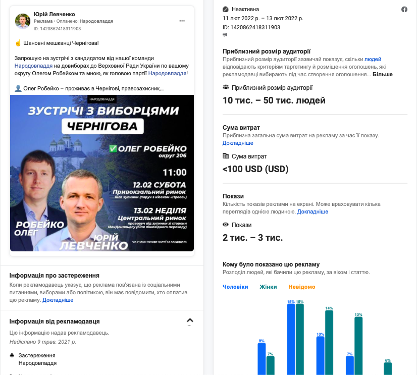Collapse the Інформація від рекламодавця section

tap(190, 320)
